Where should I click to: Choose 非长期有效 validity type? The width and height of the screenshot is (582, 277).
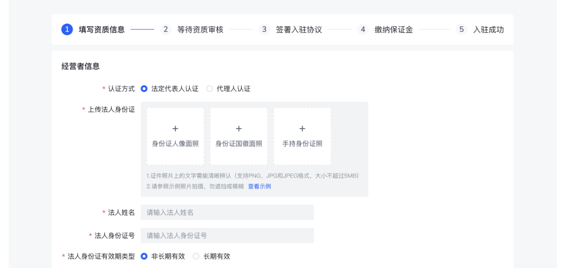[144, 256]
